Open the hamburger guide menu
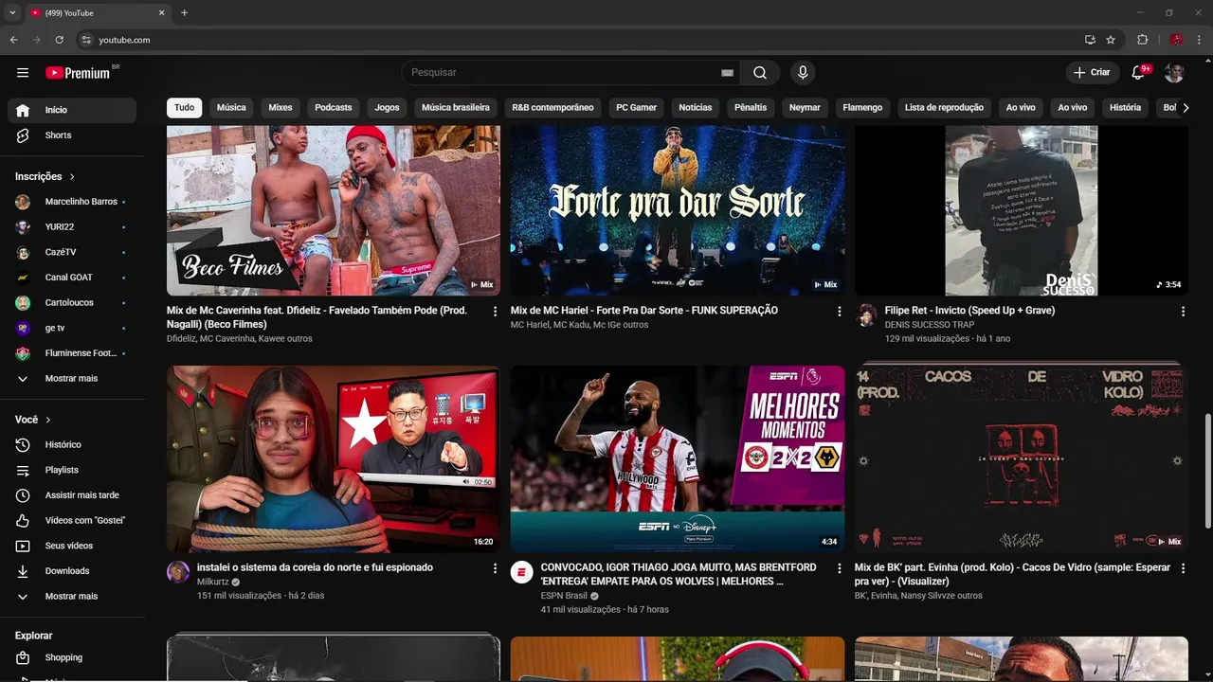Image resolution: width=1213 pixels, height=682 pixels. click(x=23, y=73)
